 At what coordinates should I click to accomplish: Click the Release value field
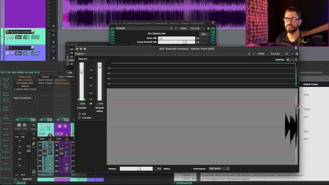click(x=158, y=169)
